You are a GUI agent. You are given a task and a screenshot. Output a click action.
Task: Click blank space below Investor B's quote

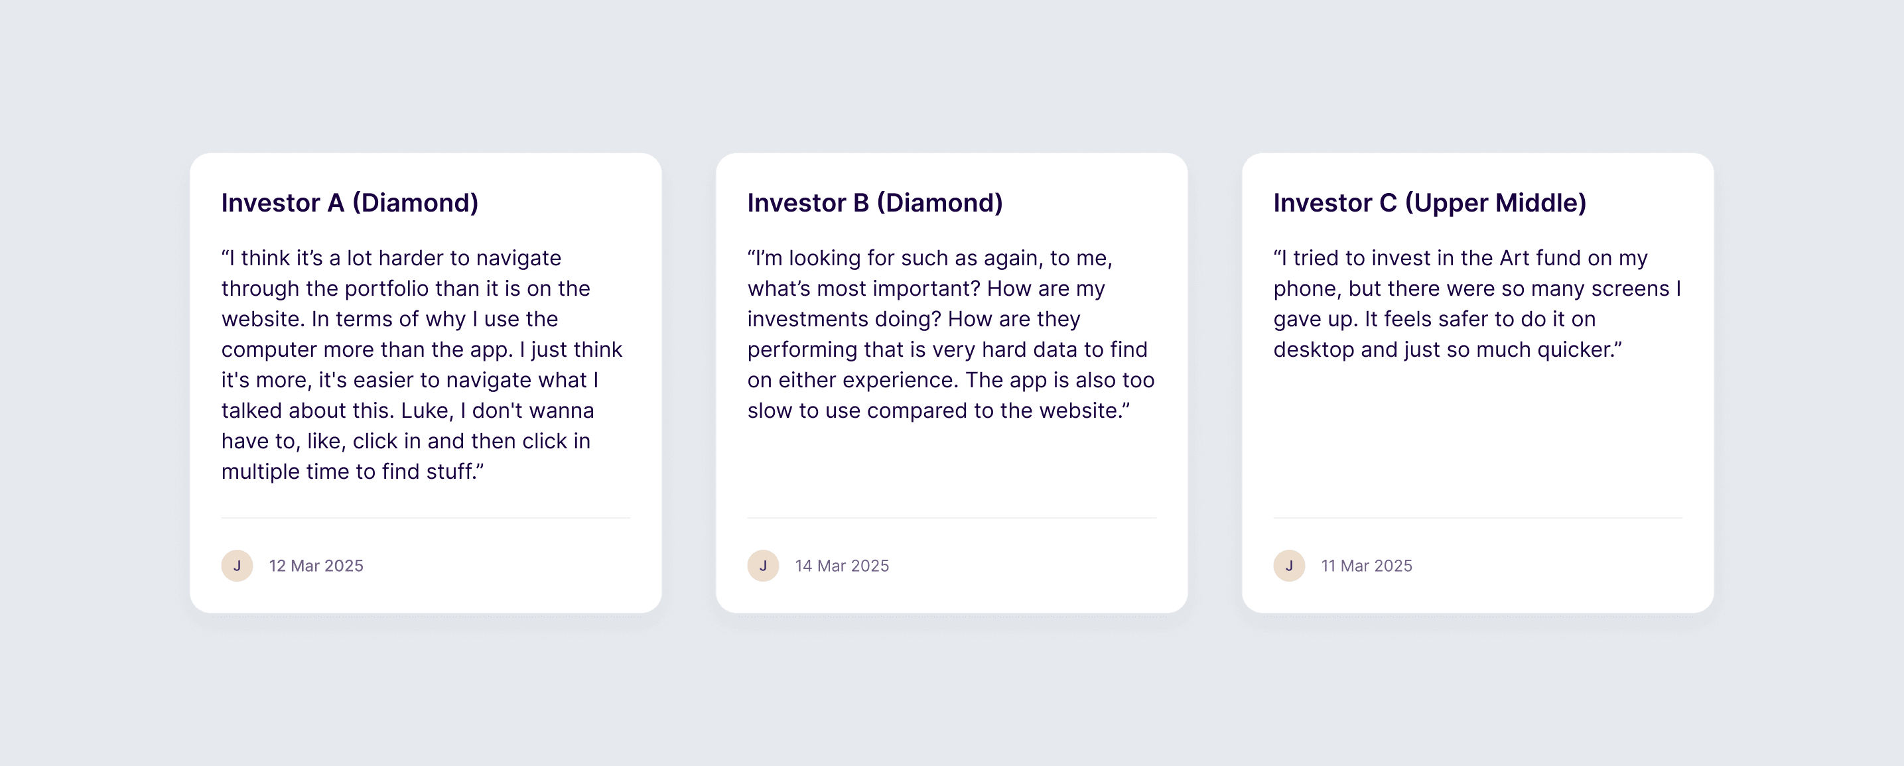coord(951,469)
